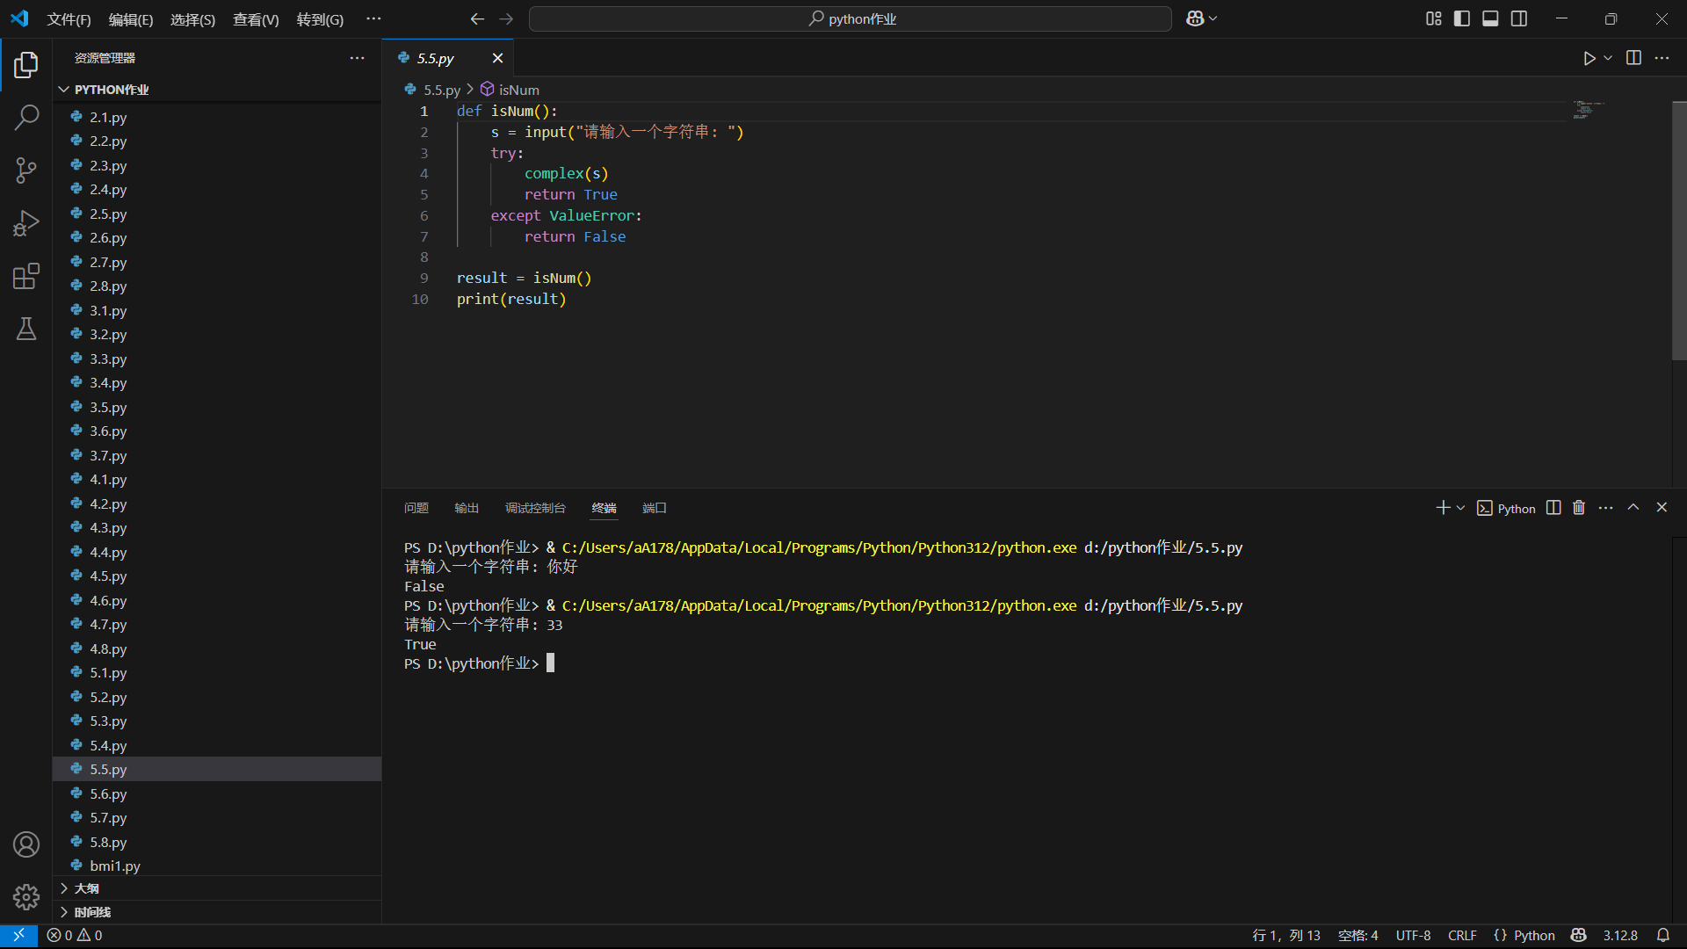Split the editor to the right
This screenshot has height=949, width=1687.
(x=1633, y=58)
